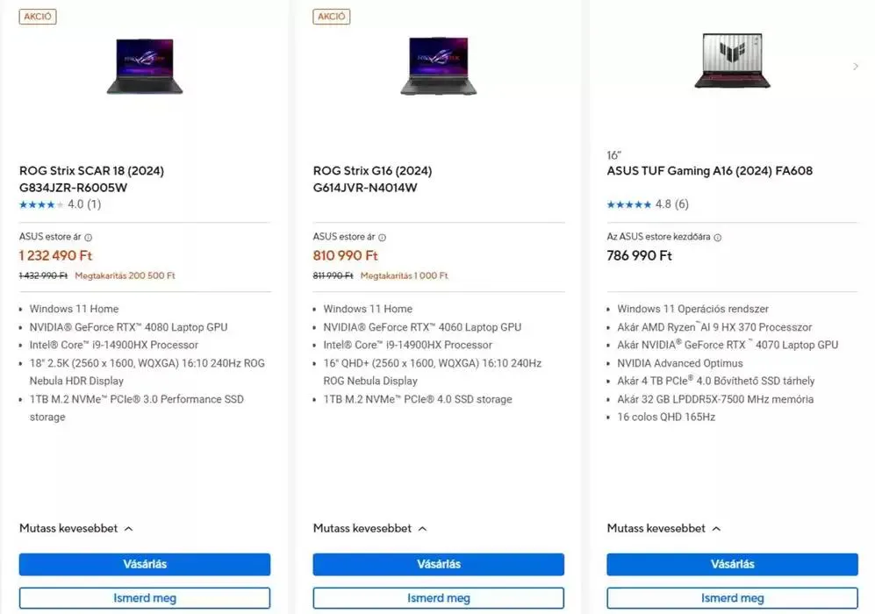875x614 pixels.
Task: Collapse SCAR 18 specs with Mutass kevesebbet
Action: (75, 528)
